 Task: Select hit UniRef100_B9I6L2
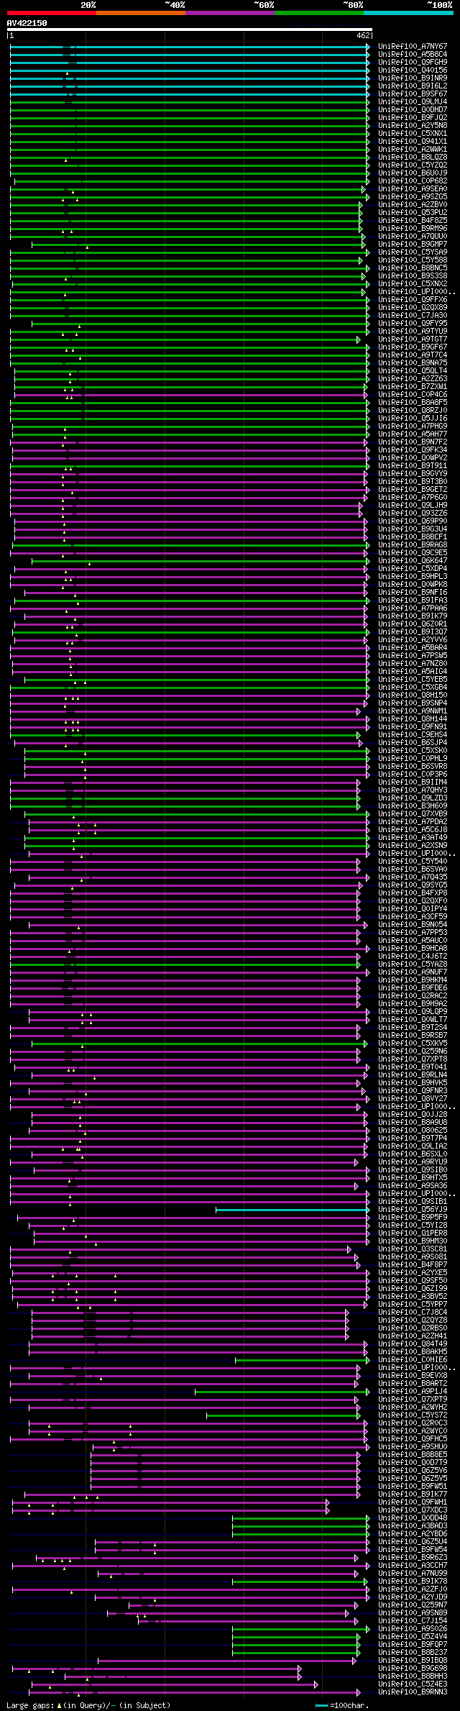413,86
